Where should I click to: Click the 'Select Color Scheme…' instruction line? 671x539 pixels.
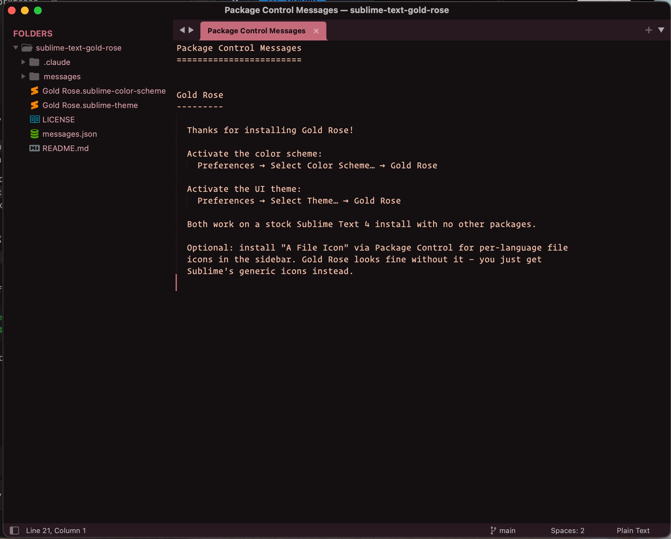click(317, 165)
